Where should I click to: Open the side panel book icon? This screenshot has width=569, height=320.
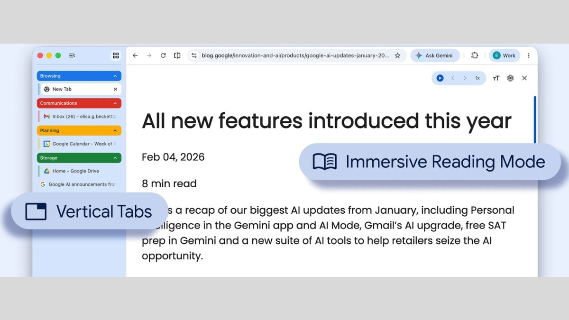coord(177,55)
